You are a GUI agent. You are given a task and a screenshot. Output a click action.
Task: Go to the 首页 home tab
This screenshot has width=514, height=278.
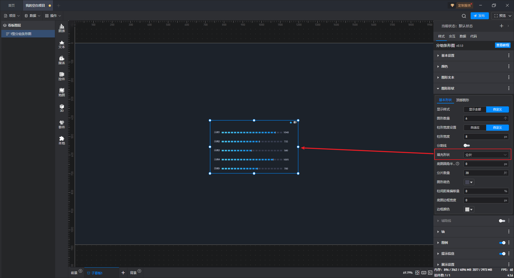[x=12, y=6]
